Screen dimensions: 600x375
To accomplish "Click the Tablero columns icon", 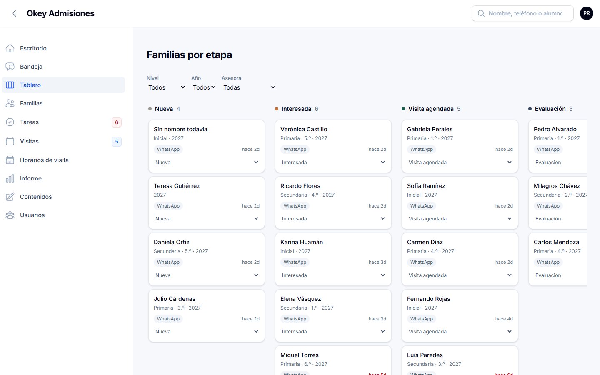I will point(10,85).
